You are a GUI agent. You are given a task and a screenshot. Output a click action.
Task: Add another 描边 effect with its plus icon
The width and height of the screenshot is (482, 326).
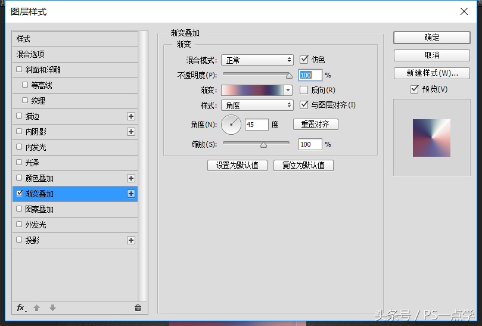(x=131, y=116)
